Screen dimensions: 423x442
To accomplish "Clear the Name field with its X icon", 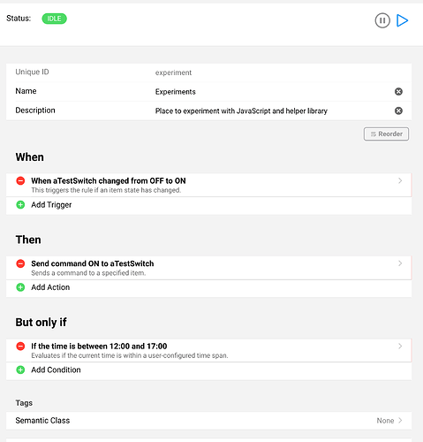I will tap(398, 92).
